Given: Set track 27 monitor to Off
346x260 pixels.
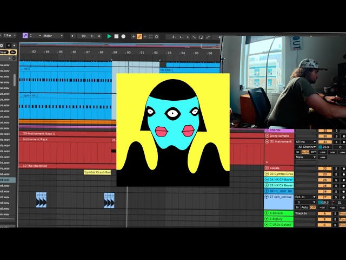Looking at the screenshot, I should click(x=312, y=207).
